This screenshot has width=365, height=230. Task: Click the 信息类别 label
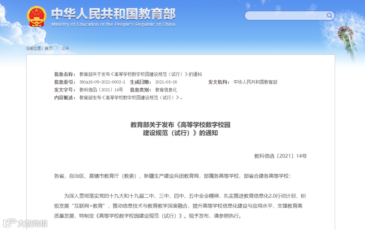141,90
